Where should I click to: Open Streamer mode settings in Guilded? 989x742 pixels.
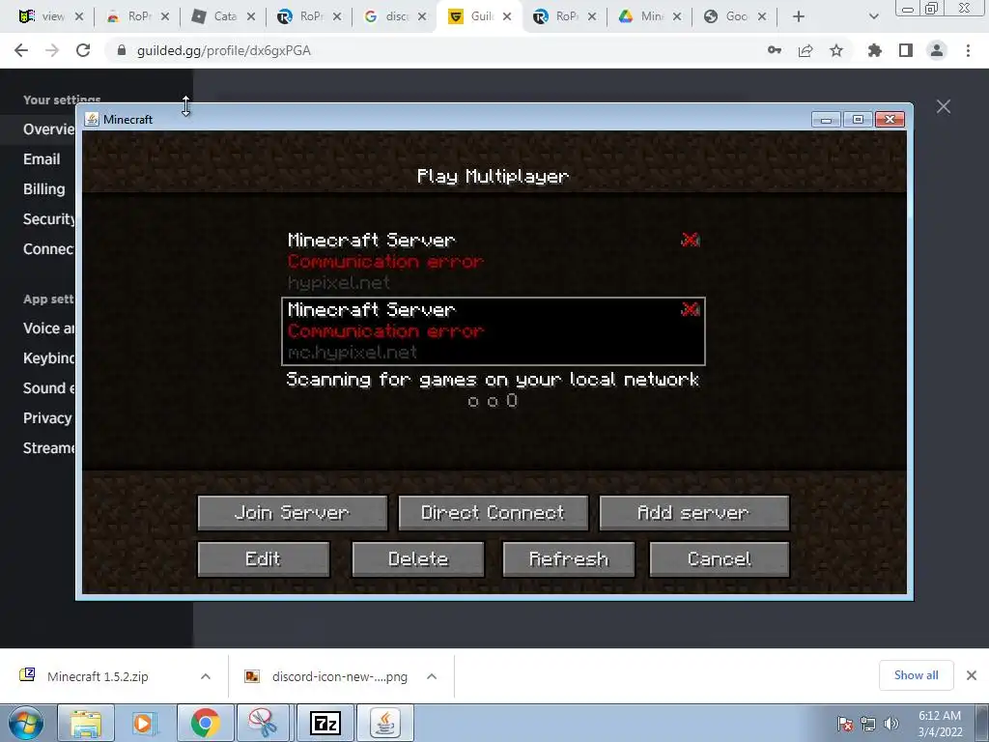47,448
